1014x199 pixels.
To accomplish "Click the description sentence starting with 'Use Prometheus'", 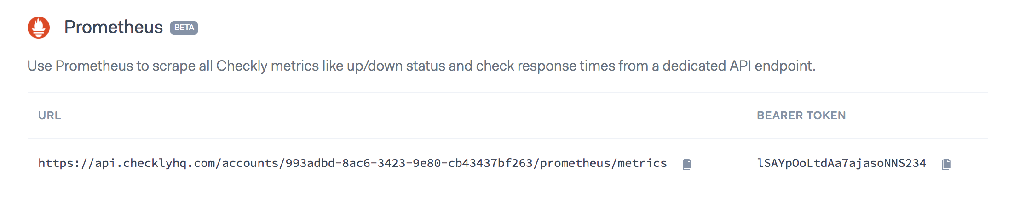I will coord(421,66).
